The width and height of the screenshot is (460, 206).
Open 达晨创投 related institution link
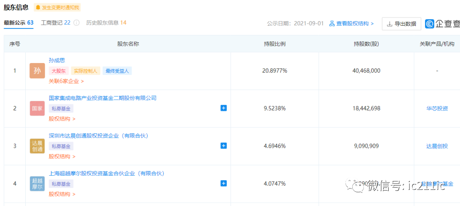[437, 146]
